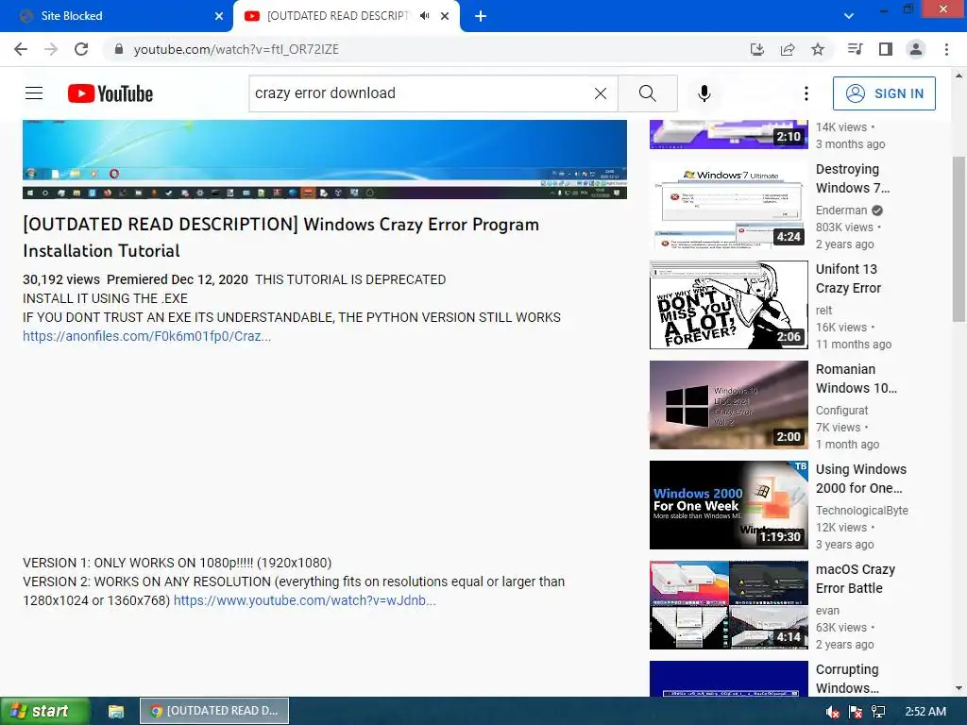Search with voice microphone icon
Image resolution: width=967 pixels, height=725 pixels.
(704, 93)
